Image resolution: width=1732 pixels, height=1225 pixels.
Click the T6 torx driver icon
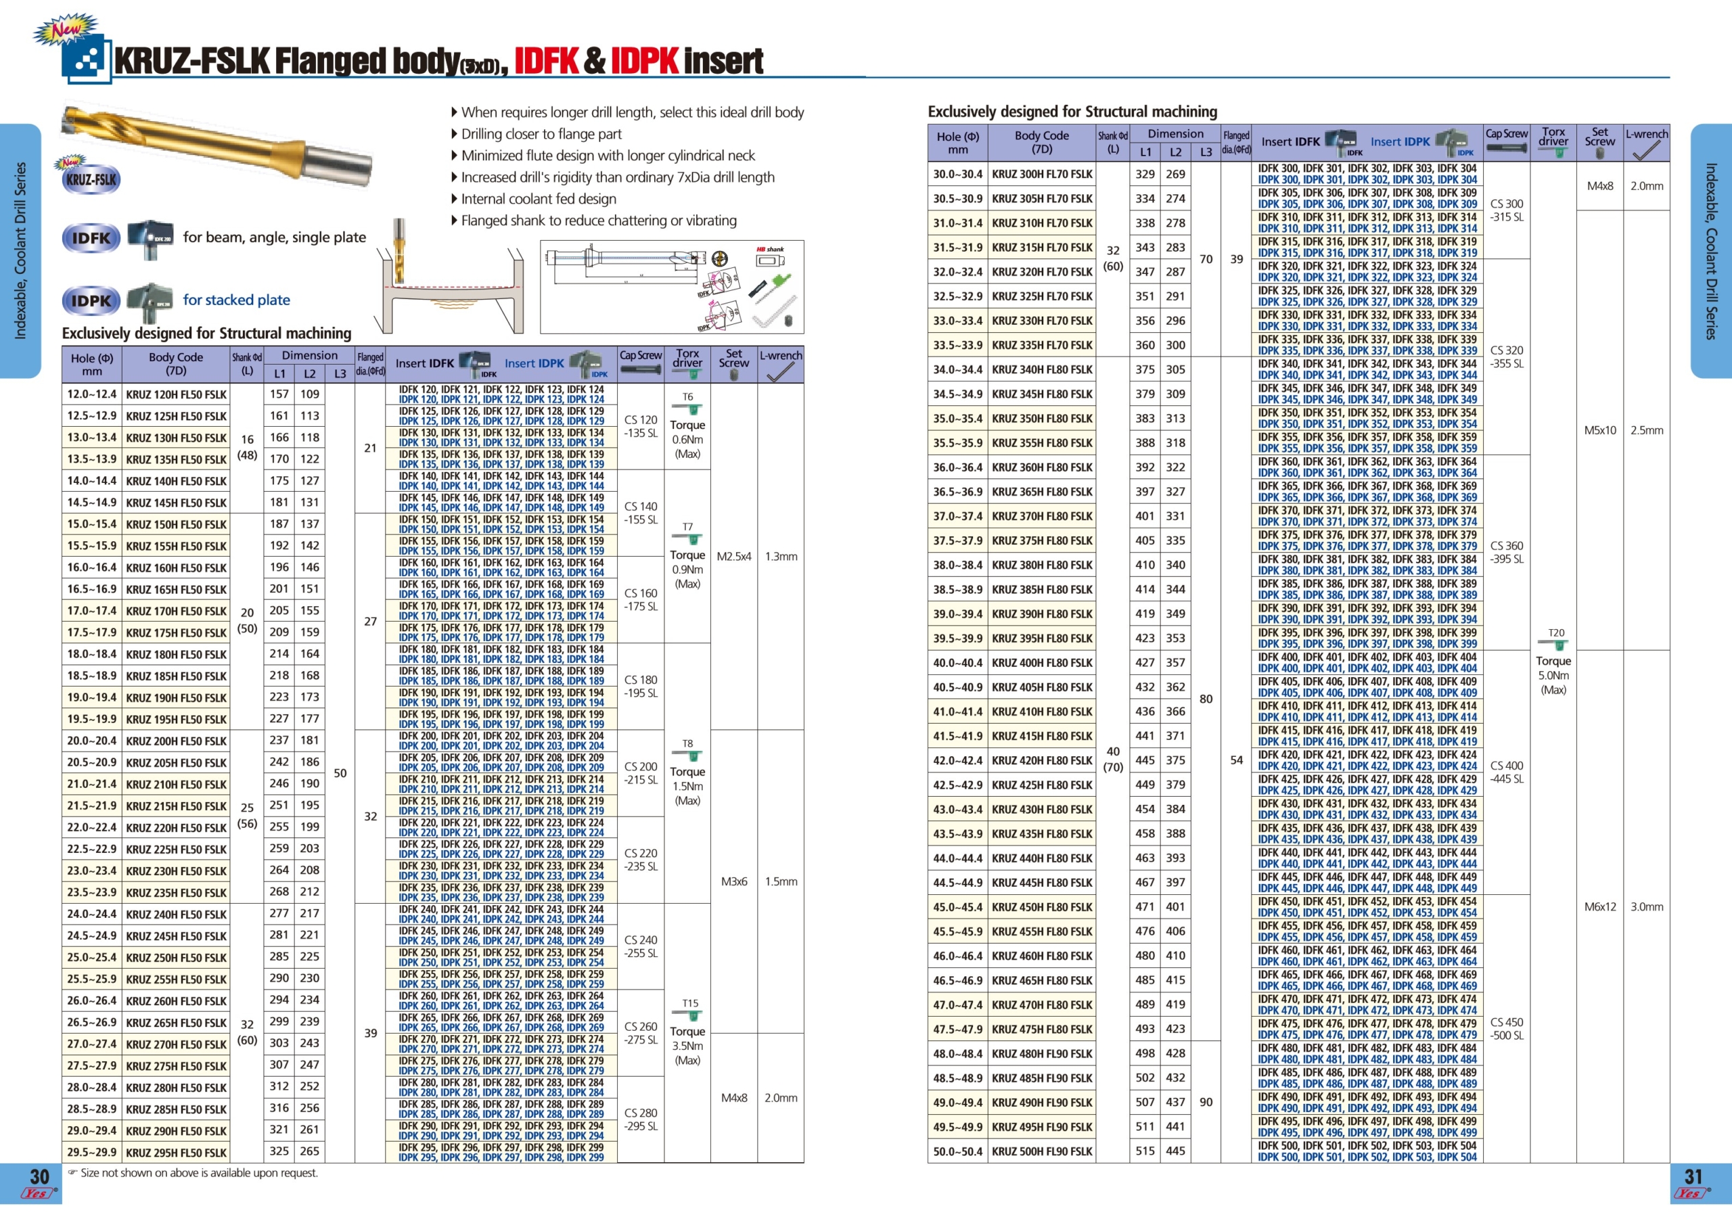coord(687,410)
